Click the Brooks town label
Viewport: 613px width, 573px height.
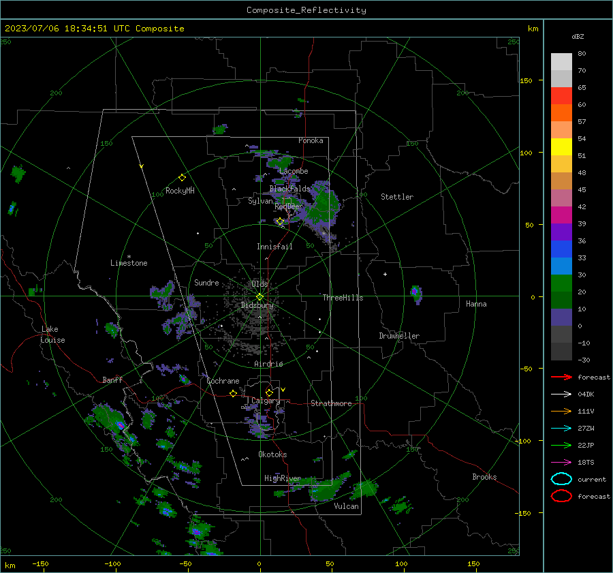pos(484,477)
